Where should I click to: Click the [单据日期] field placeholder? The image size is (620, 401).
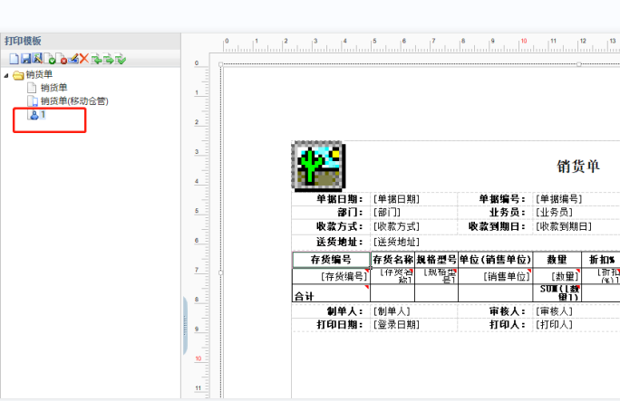[x=395, y=199]
